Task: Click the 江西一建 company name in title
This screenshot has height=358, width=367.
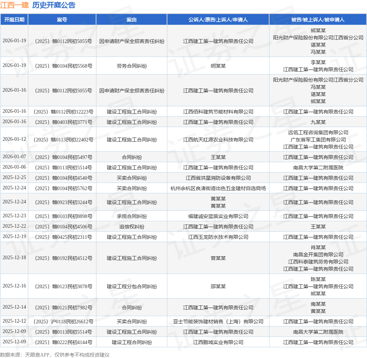Action: click(x=14, y=5)
